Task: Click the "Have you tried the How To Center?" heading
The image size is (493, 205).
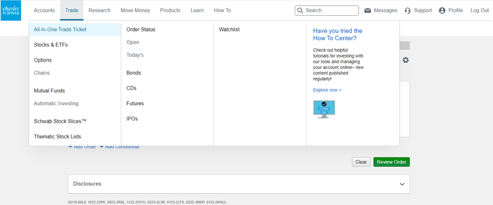Action: coord(337,35)
